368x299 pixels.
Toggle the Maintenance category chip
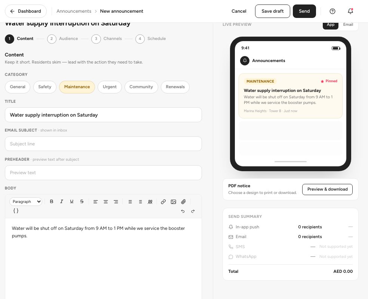point(77,87)
